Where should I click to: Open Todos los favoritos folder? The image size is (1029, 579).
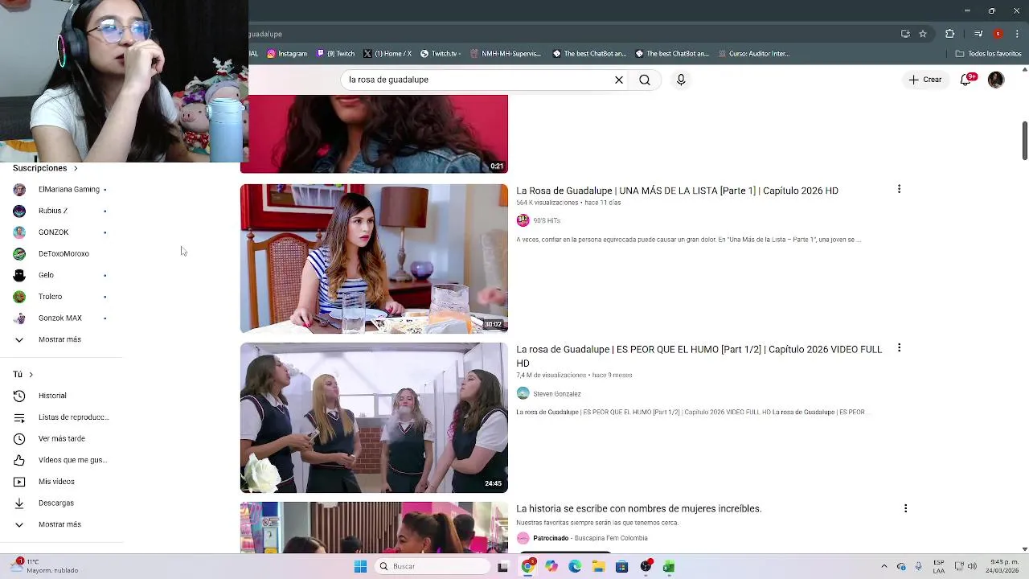click(x=988, y=54)
